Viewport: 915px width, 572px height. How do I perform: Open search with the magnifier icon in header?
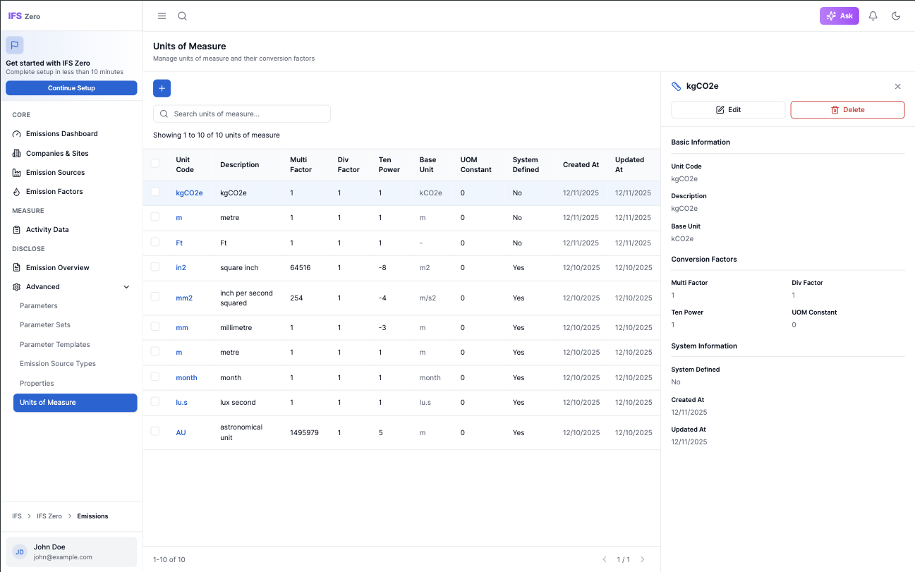coord(182,16)
